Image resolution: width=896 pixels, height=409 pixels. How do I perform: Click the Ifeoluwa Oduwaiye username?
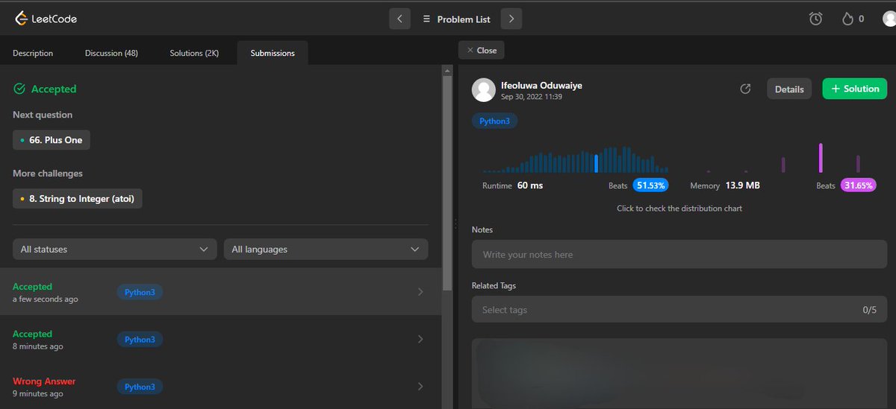pyautogui.click(x=541, y=85)
